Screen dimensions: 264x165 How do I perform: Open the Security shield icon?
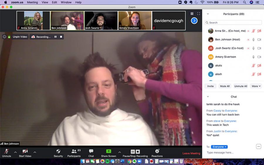(58, 151)
